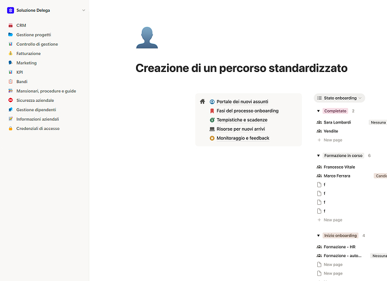This screenshot has height=281, width=387.
Task: Open the Risorse per nuovi arrivi link
Action: tap(240, 129)
